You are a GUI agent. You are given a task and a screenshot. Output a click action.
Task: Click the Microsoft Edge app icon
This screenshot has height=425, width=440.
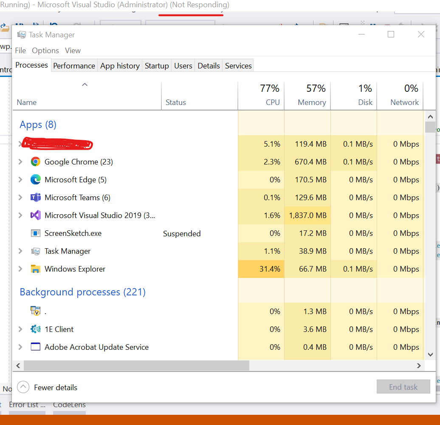[x=35, y=179]
